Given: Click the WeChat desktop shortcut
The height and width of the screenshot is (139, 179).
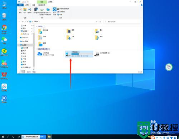Looking at the screenshot, I should (x=4, y=40).
